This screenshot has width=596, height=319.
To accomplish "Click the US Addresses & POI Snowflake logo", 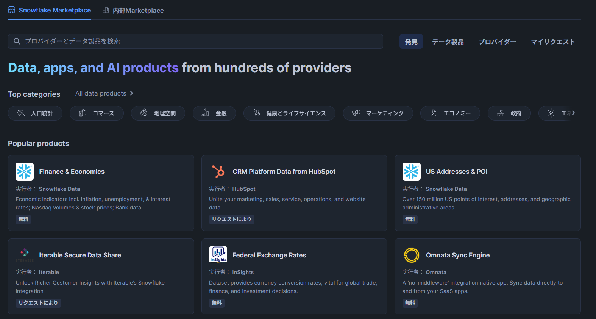I will pyautogui.click(x=412, y=172).
